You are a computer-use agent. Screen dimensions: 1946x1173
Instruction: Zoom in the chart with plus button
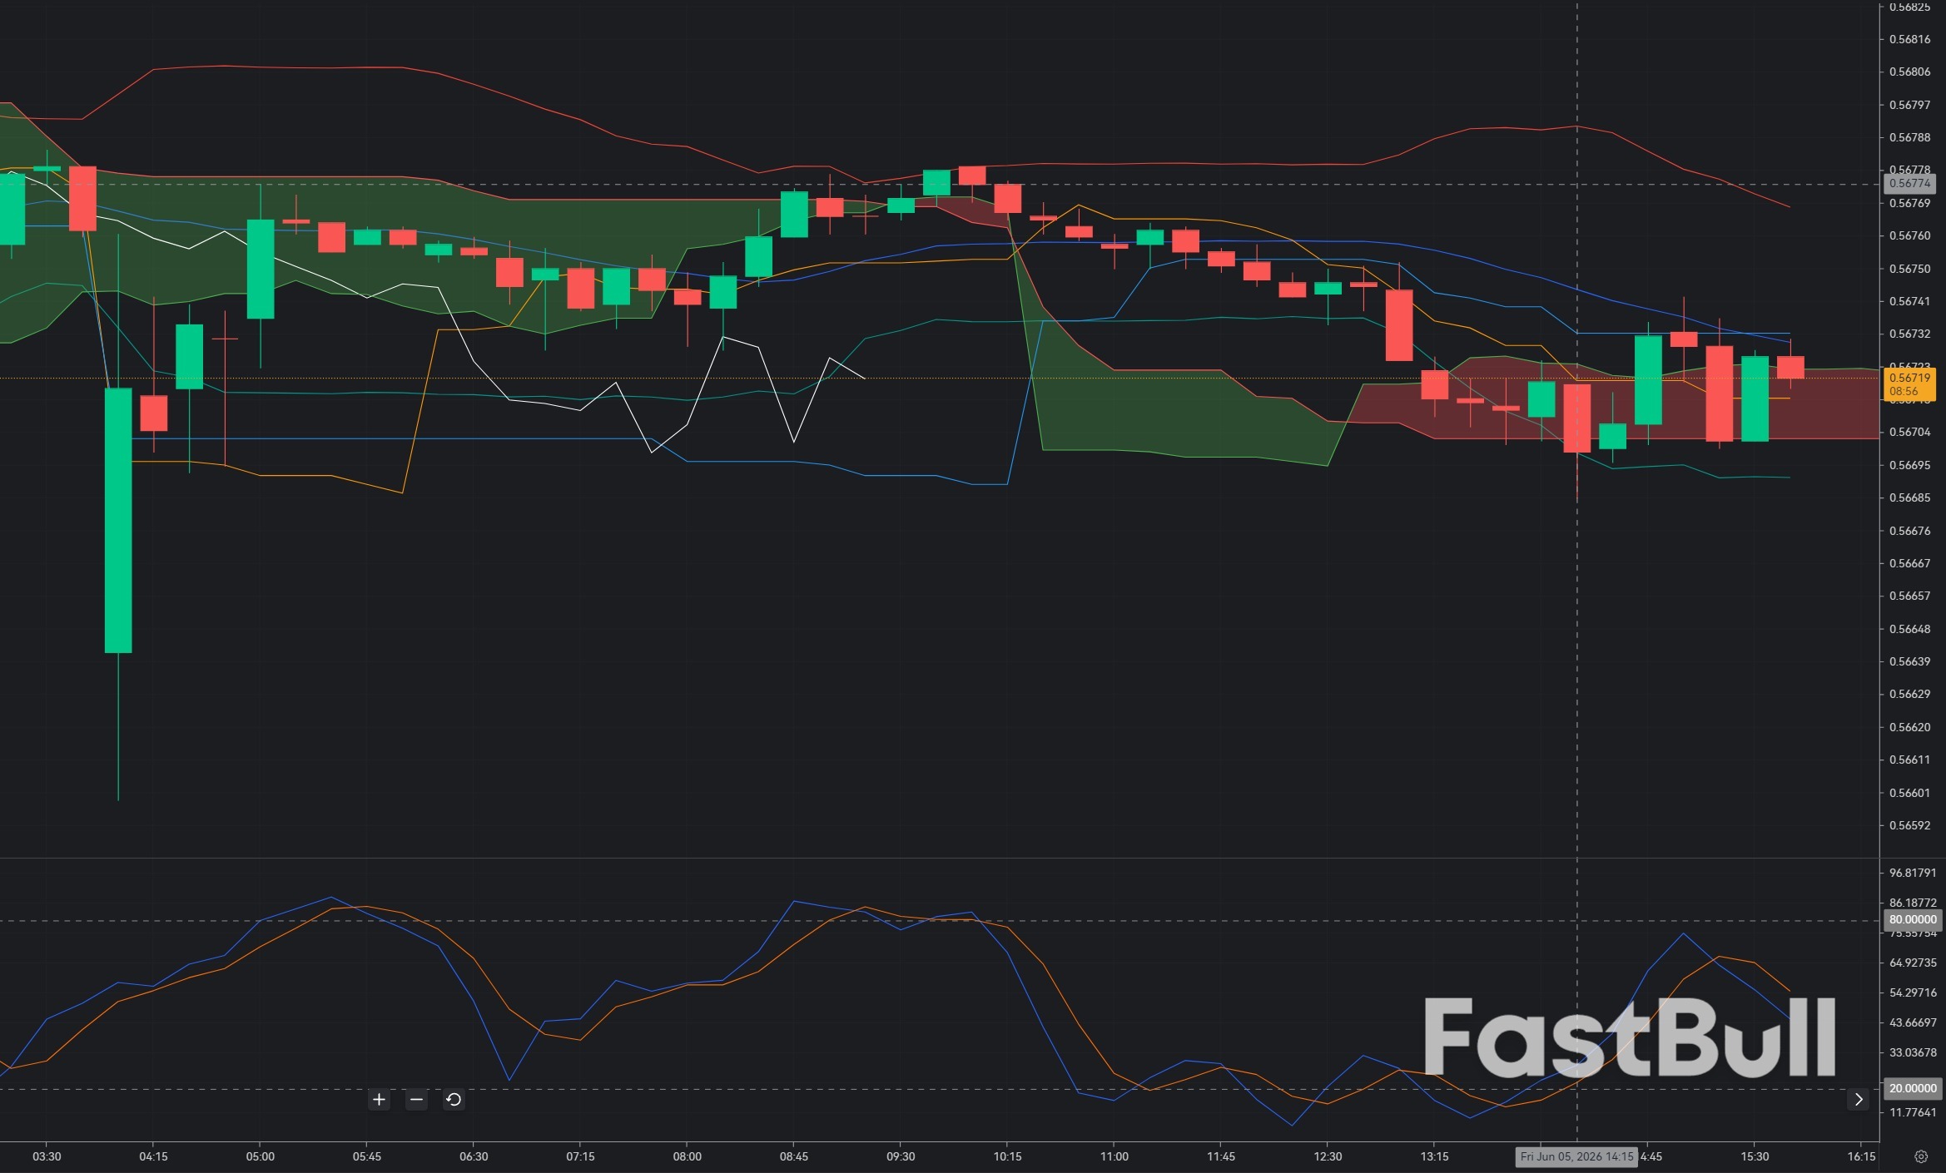[x=379, y=1100]
